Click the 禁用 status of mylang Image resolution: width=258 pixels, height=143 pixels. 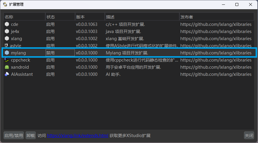pos(50,53)
